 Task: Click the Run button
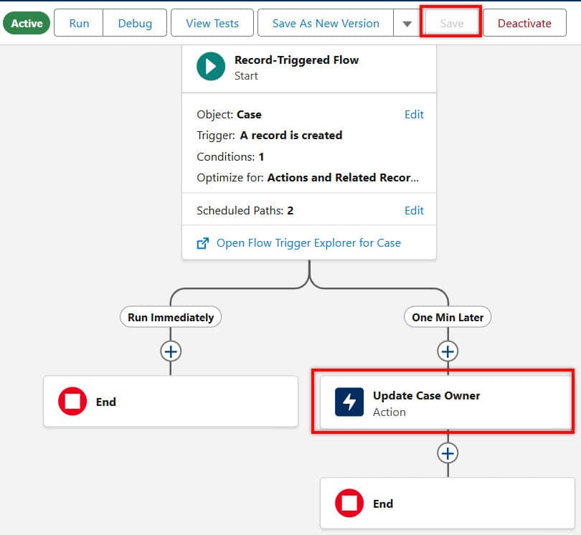coord(79,23)
